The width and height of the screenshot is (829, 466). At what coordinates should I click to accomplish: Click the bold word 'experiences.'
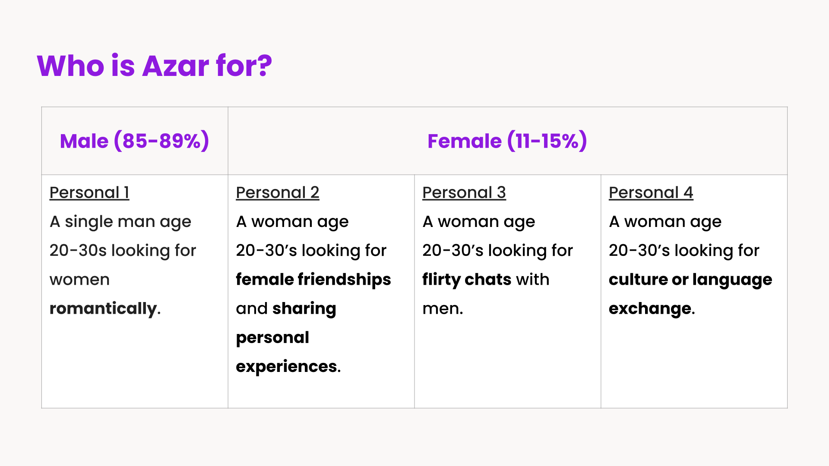[x=288, y=367]
